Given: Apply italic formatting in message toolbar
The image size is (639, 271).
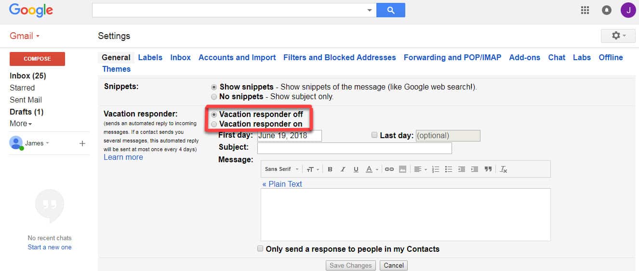Looking at the screenshot, I should [x=343, y=169].
